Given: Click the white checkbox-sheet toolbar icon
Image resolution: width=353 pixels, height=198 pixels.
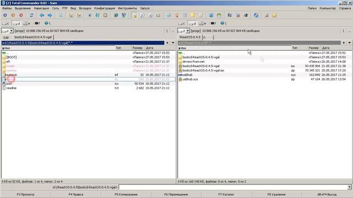Looking at the screenshot, I should pyautogui.click(x=105, y=15).
